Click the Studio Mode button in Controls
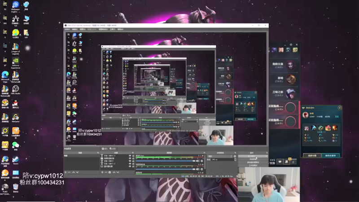359x202 pixels. click(x=253, y=165)
